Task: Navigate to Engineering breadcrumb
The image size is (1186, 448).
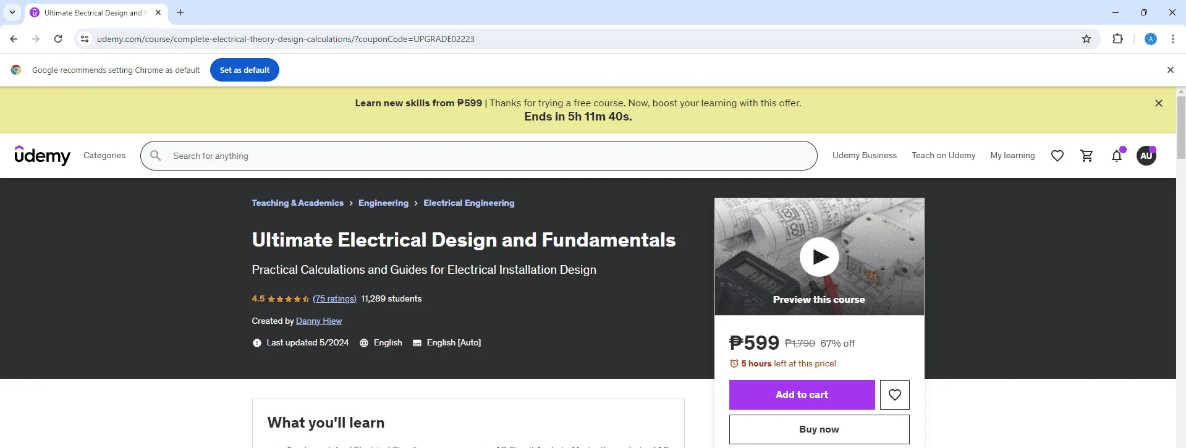Action: click(383, 203)
